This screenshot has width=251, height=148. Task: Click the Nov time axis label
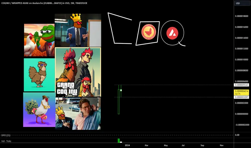pyautogui.click(x=222, y=145)
